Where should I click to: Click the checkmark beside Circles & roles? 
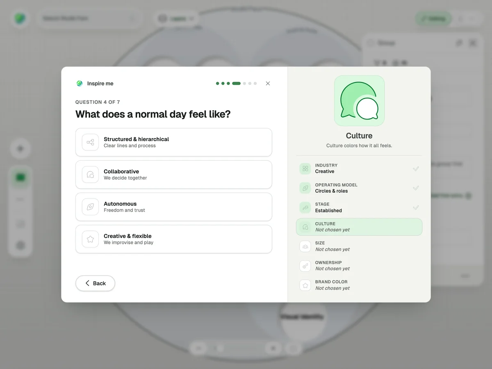point(416,188)
